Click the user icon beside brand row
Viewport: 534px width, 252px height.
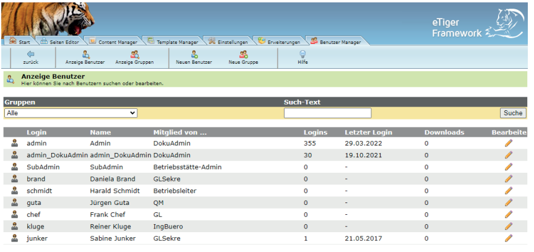tap(14, 179)
